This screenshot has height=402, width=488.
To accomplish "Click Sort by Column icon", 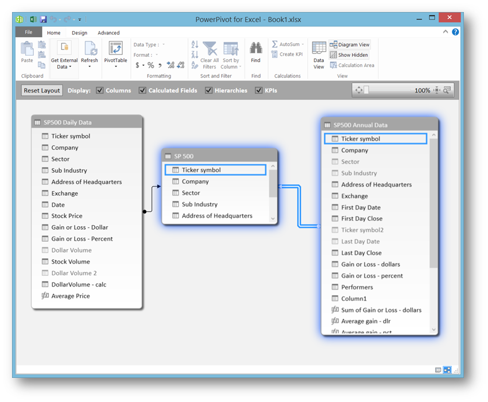I will [x=231, y=49].
